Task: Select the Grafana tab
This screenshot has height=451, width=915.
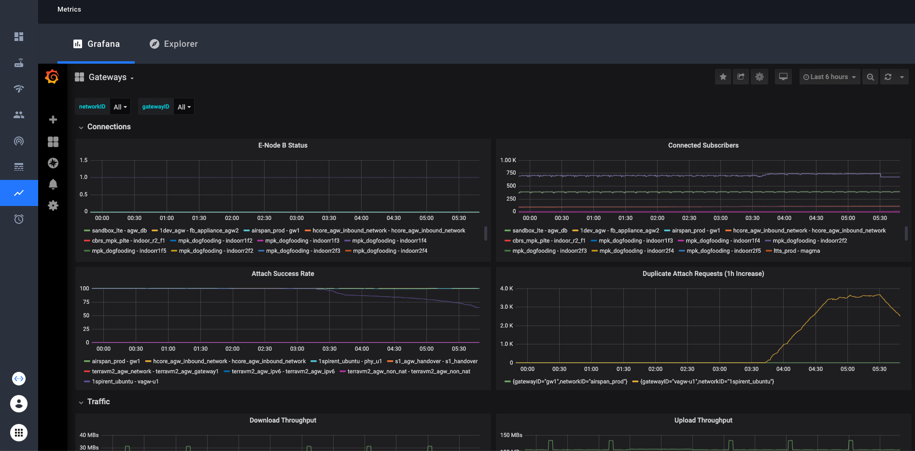Action: click(x=96, y=43)
